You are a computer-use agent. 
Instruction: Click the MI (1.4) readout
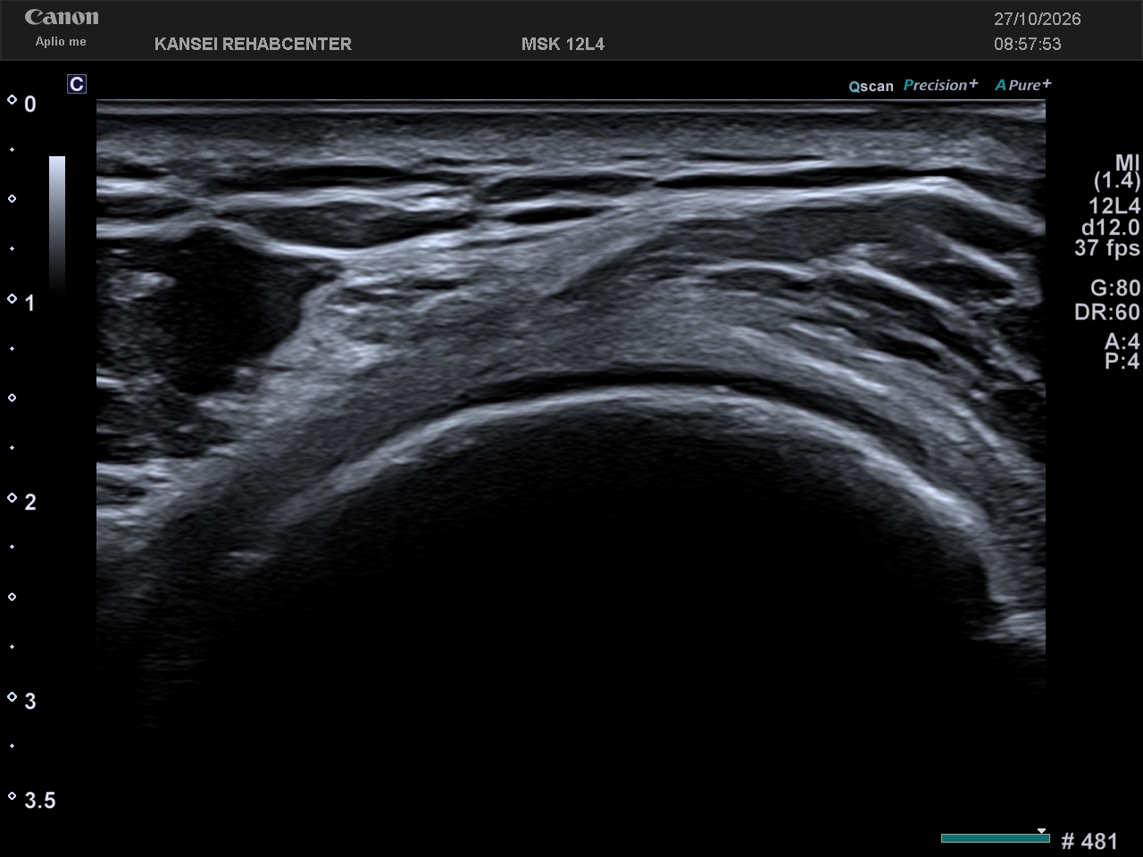1117,171
